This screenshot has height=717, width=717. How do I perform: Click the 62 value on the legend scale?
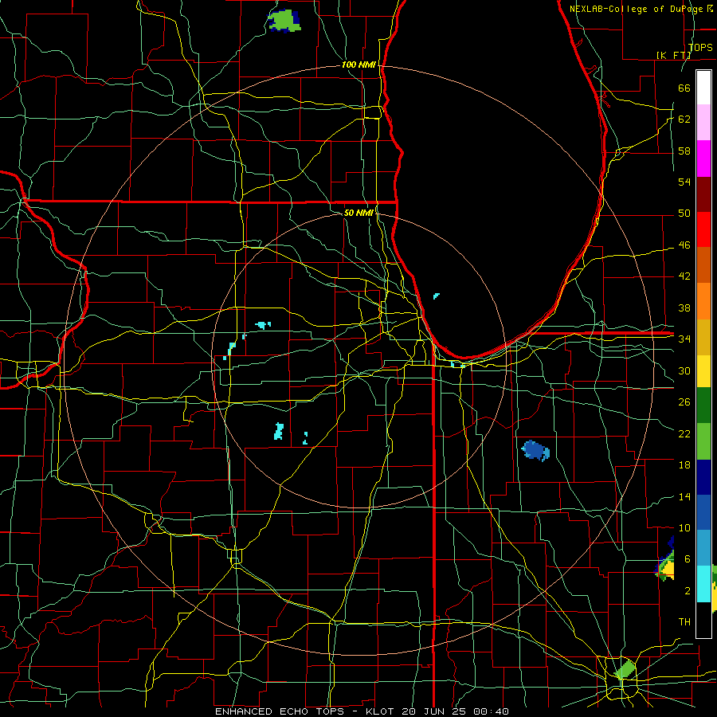coord(684,119)
